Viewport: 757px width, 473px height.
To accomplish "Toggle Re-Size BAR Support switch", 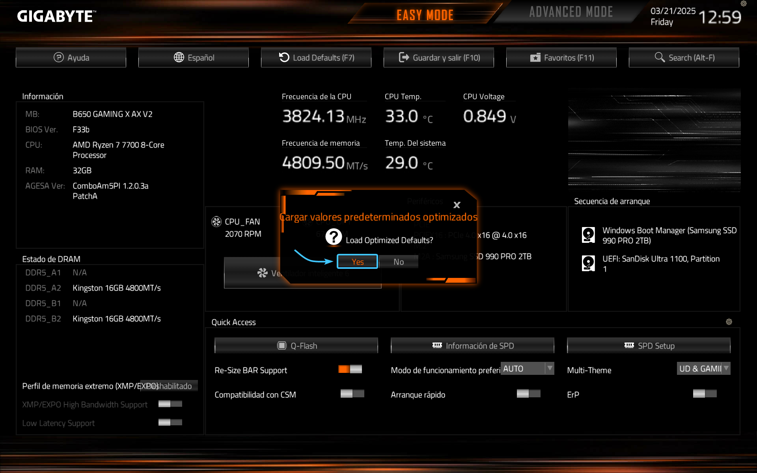I will point(350,369).
